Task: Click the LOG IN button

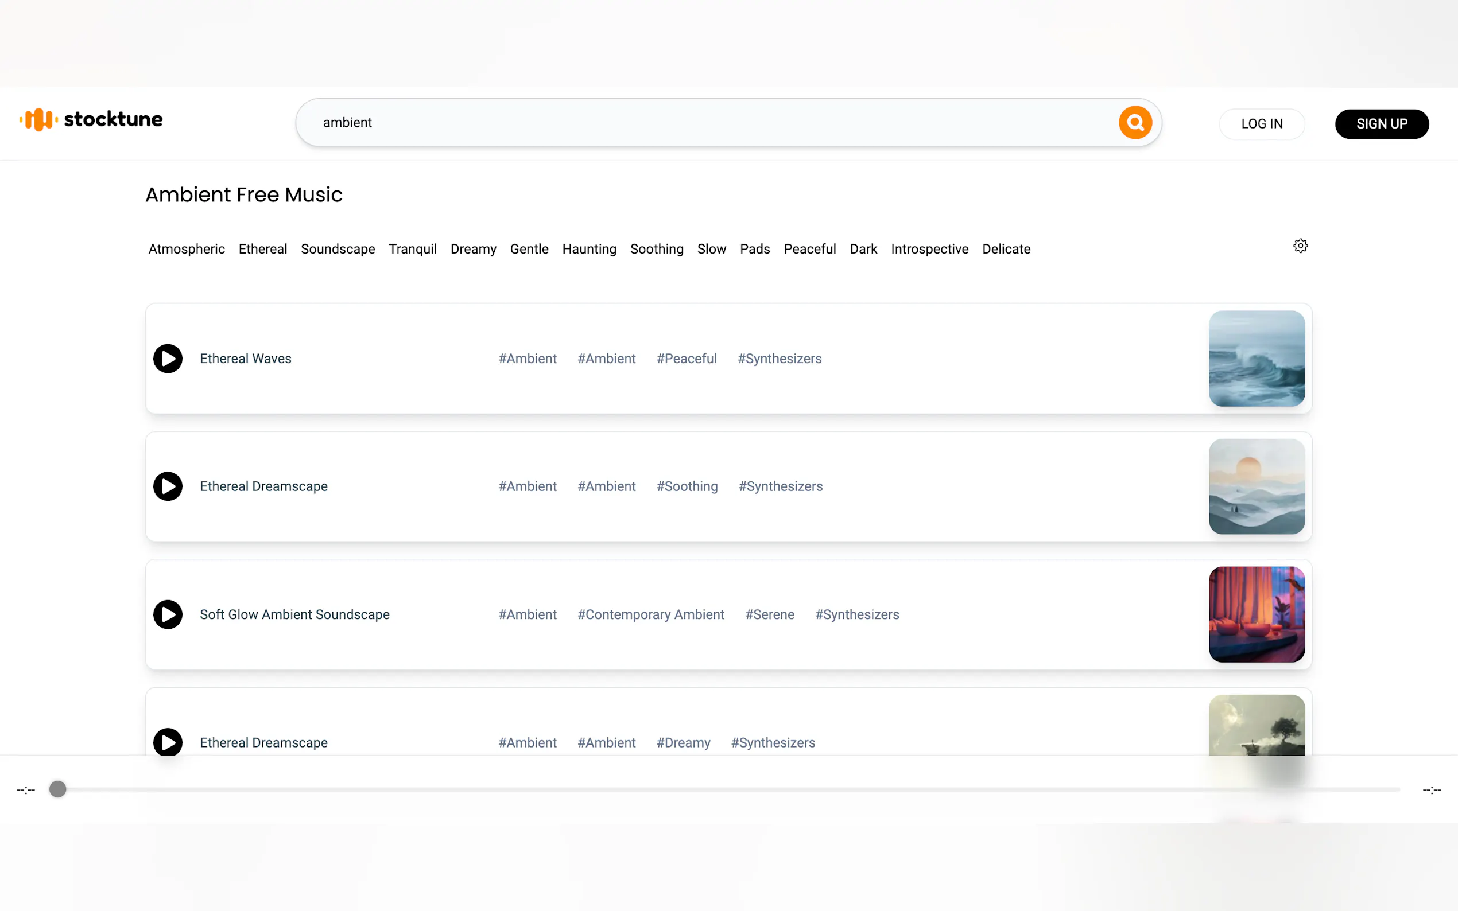Action: coord(1262,124)
